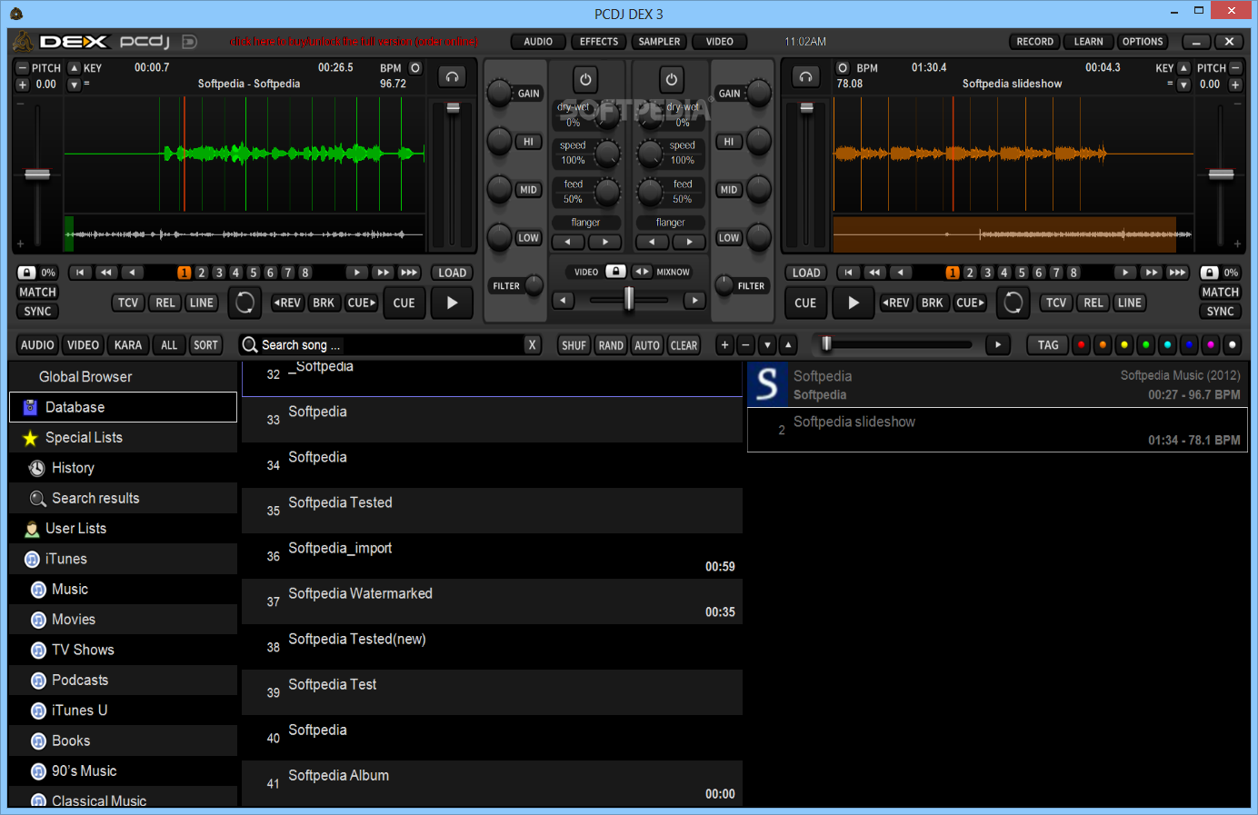Toggle SHUF shuffle mode
Screen dimensions: 1258x815
coord(574,345)
